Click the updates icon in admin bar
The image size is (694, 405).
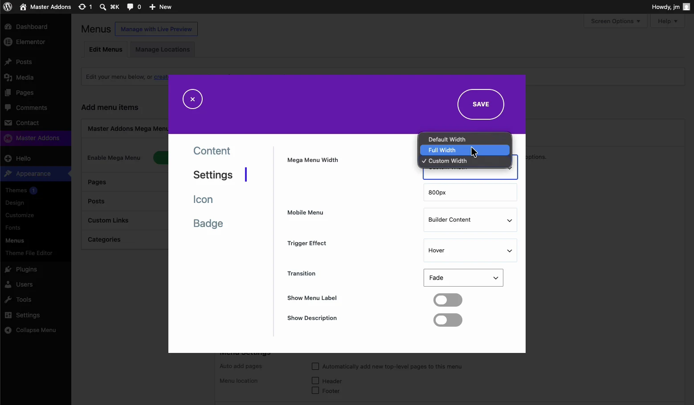point(82,7)
